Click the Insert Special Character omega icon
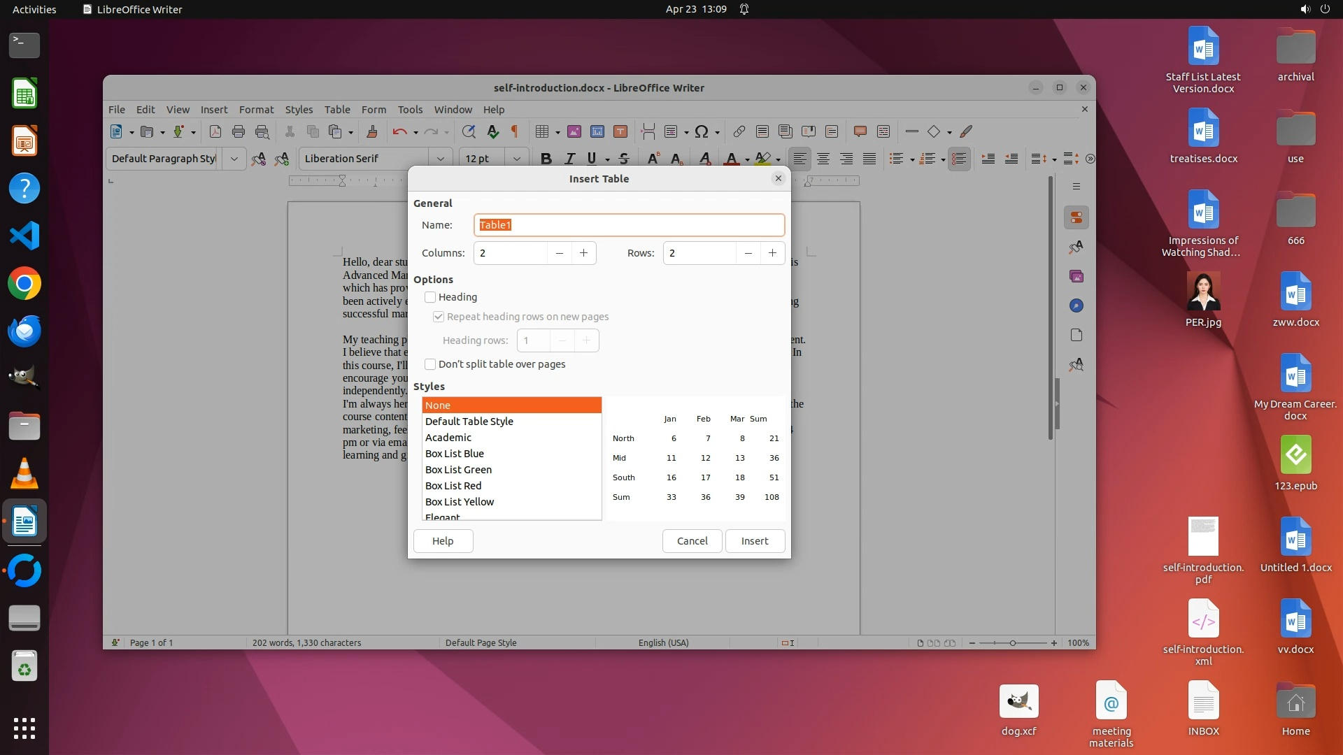The image size is (1343, 755). click(702, 131)
